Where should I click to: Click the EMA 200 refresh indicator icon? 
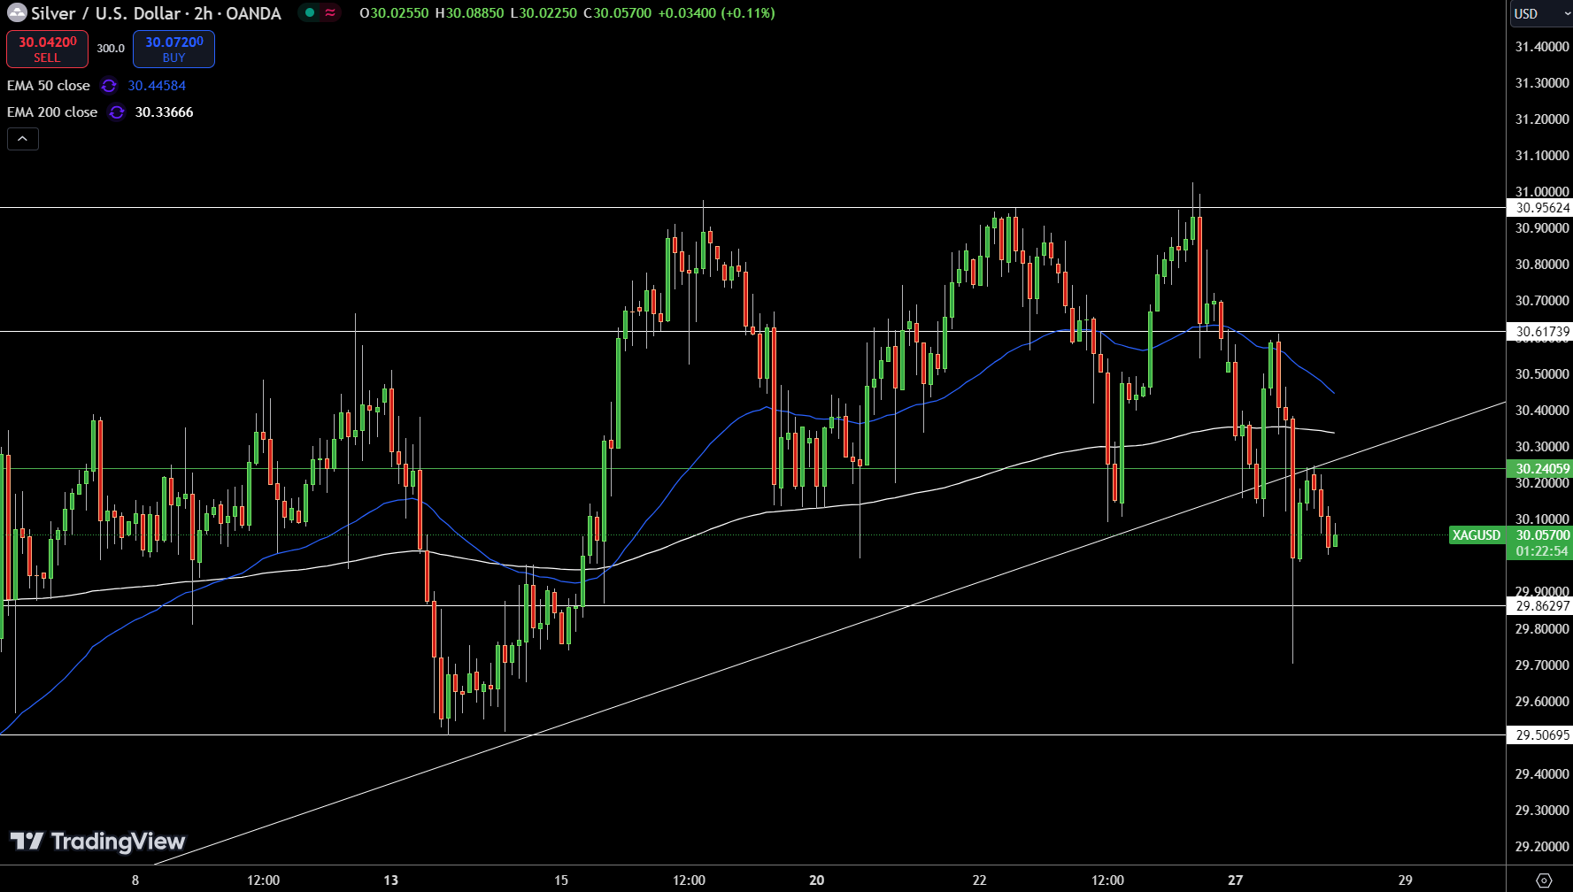[117, 112]
